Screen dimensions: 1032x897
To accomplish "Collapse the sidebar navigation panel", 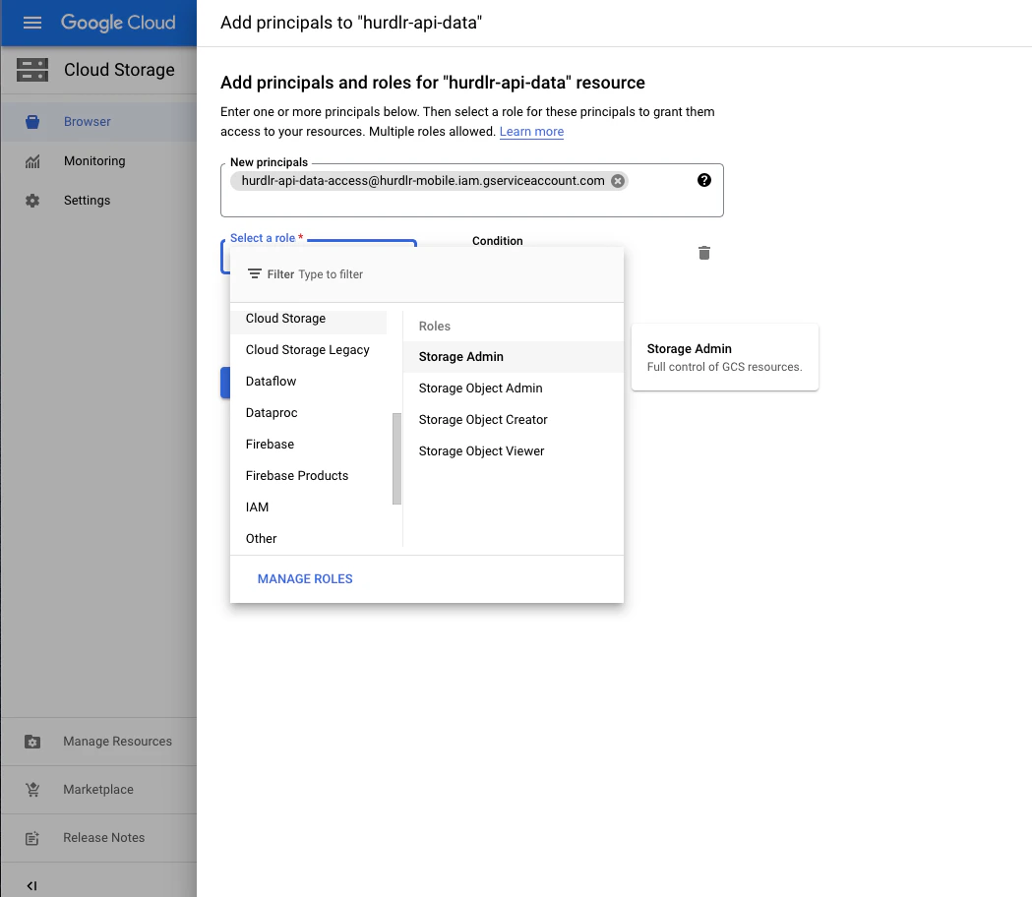I will tap(31, 886).
